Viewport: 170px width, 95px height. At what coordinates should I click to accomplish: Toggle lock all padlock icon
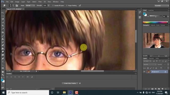point(156,68)
